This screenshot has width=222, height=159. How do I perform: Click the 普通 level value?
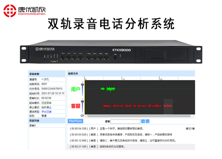44,116
